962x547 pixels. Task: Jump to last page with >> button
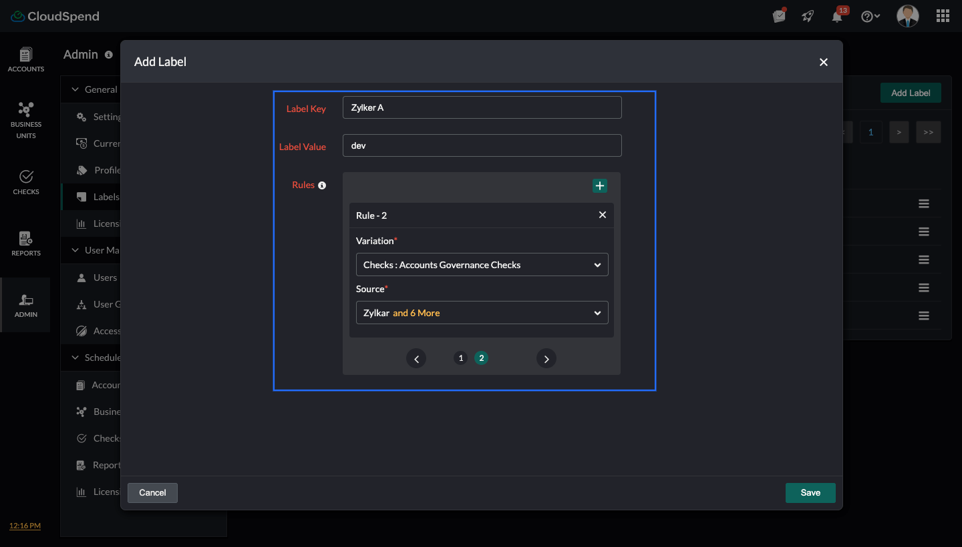(x=929, y=132)
